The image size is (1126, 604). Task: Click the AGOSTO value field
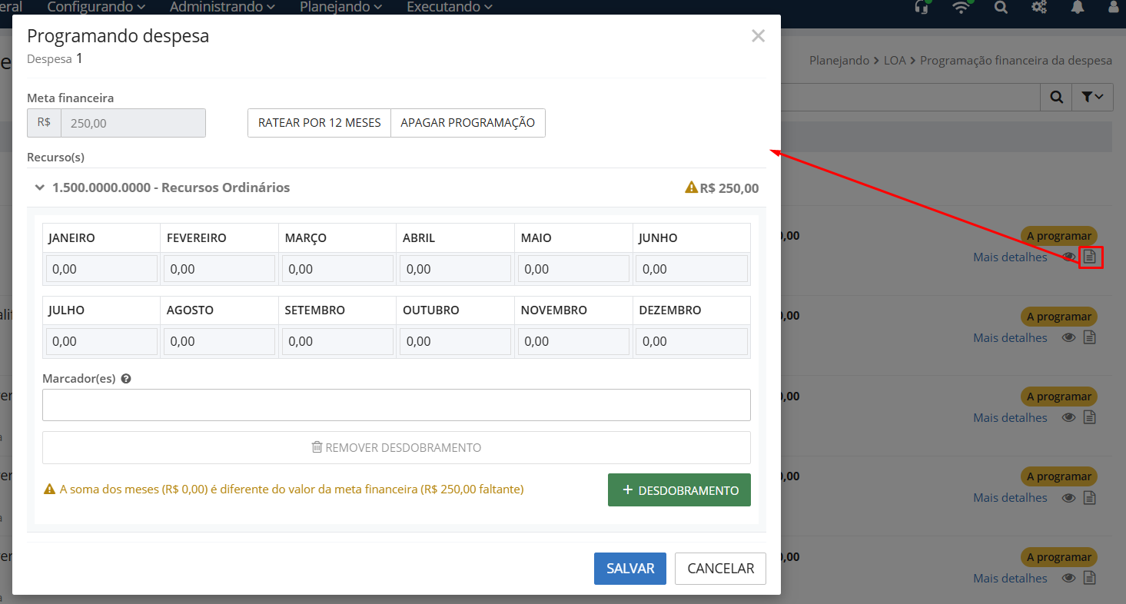pyautogui.click(x=220, y=341)
